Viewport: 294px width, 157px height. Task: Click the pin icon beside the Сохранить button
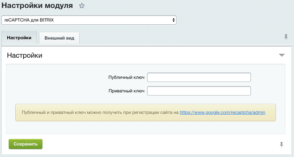point(281,144)
